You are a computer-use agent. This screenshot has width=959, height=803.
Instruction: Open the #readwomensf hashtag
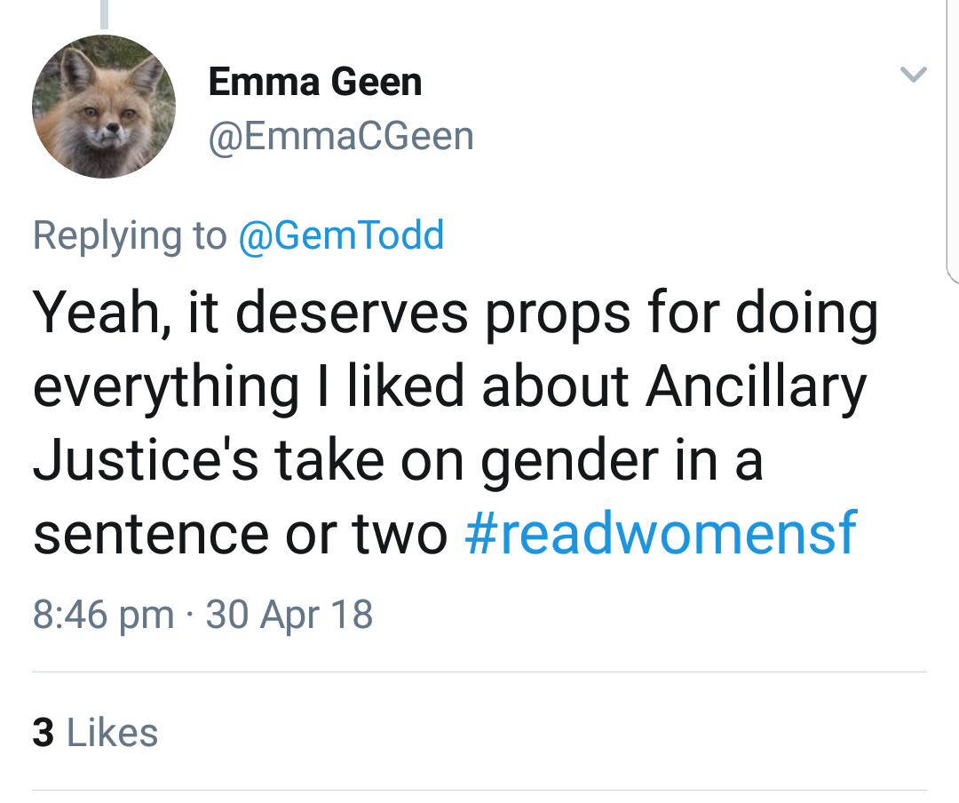660,533
